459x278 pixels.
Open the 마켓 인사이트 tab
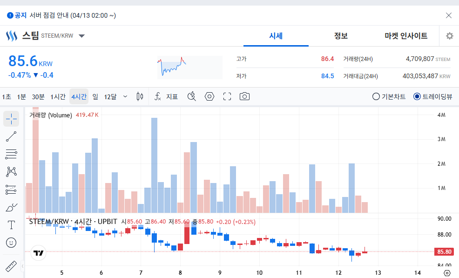[x=406, y=36]
